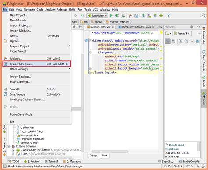This screenshot has height=170, width=208.
Task: Click the CRLF line separator selector
Action: coord(178,166)
